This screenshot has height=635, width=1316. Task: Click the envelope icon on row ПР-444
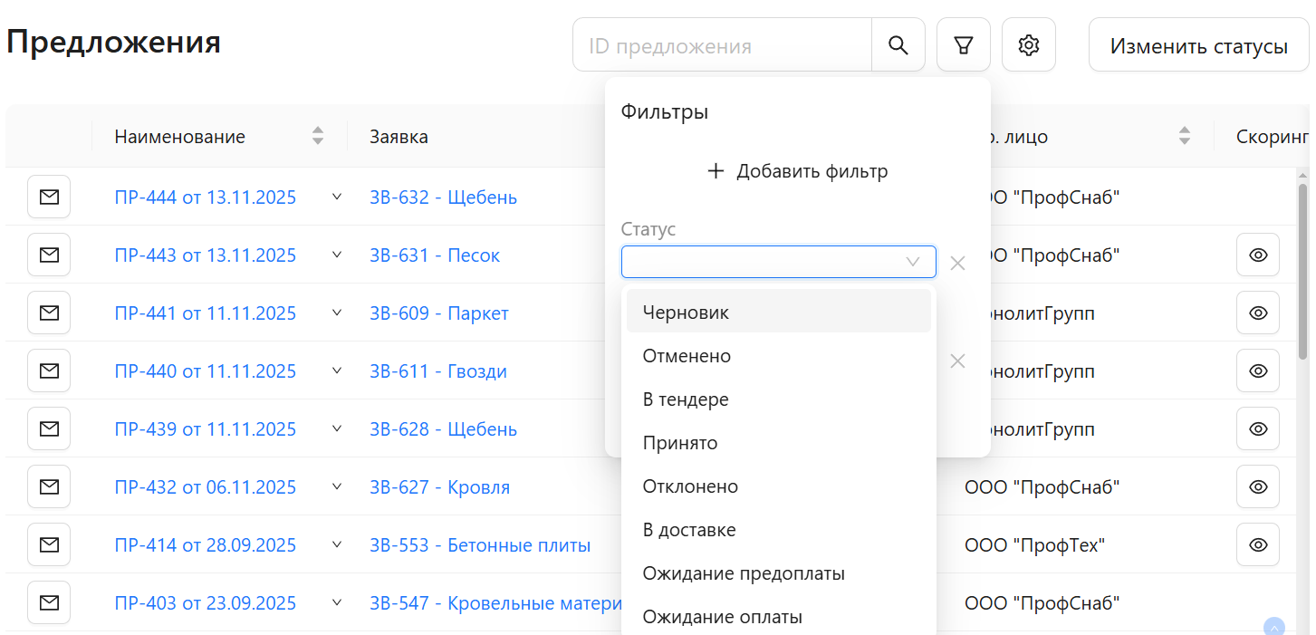[x=47, y=197]
